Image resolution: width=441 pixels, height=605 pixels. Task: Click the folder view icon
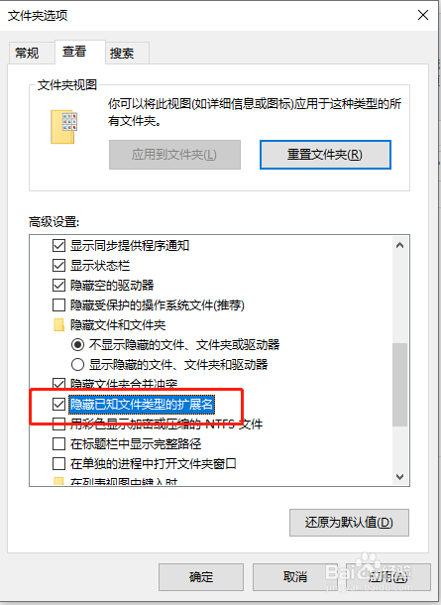tap(64, 127)
